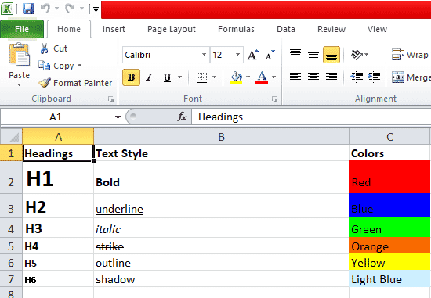The image size is (431, 298).
Task: Toggle Align Text Left
Action: [x=295, y=77]
